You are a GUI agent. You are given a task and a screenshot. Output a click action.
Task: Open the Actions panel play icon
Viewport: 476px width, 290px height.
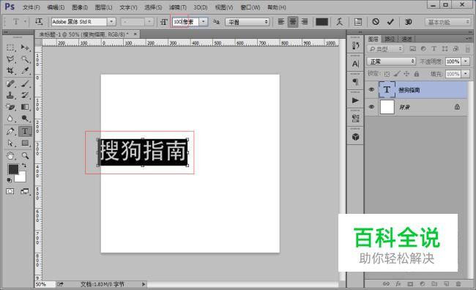[355, 100]
